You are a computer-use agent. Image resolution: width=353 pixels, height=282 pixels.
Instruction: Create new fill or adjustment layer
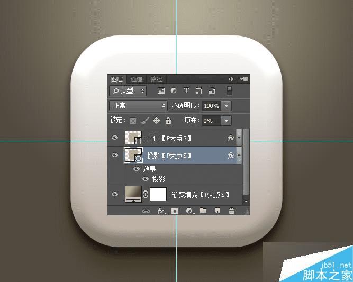click(x=189, y=211)
